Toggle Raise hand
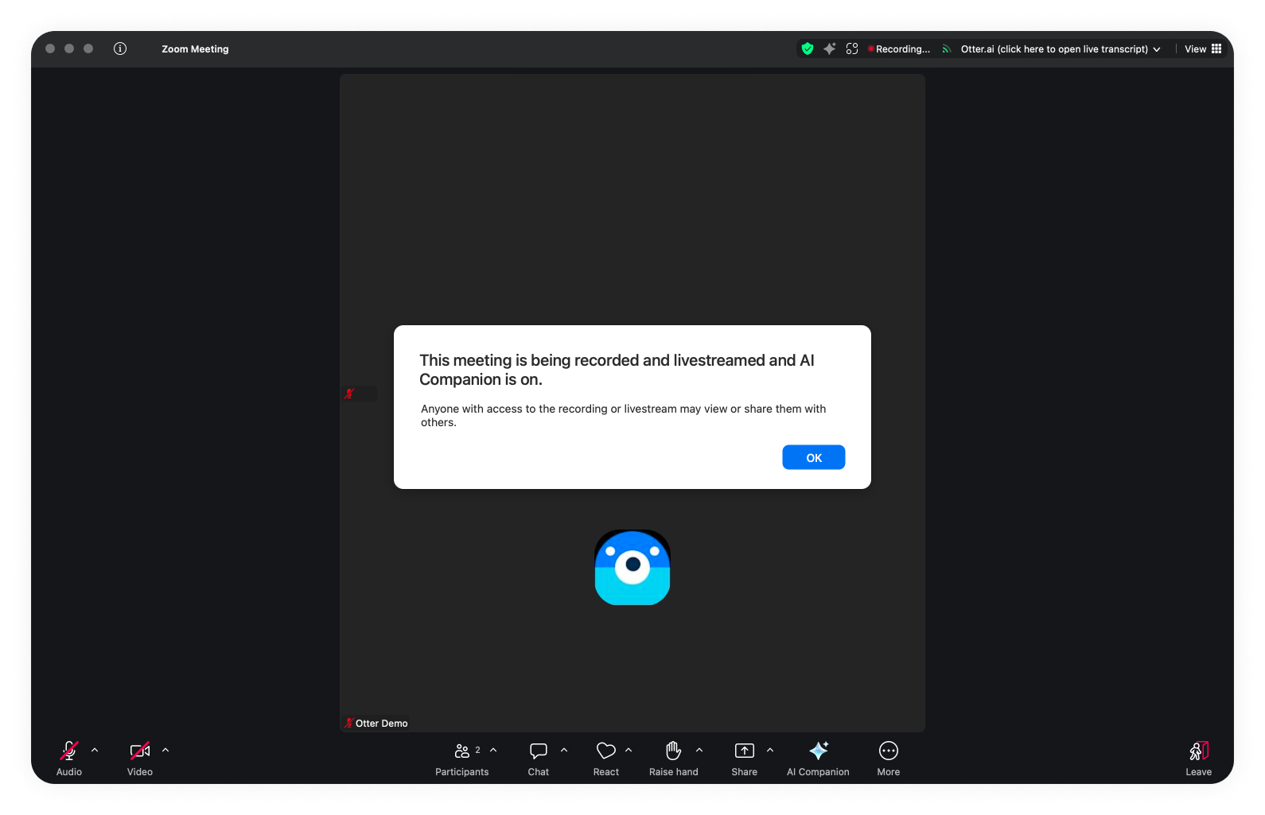 tap(673, 759)
